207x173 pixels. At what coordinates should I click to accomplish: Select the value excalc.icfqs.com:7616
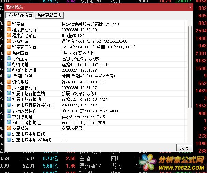click(83, 122)
